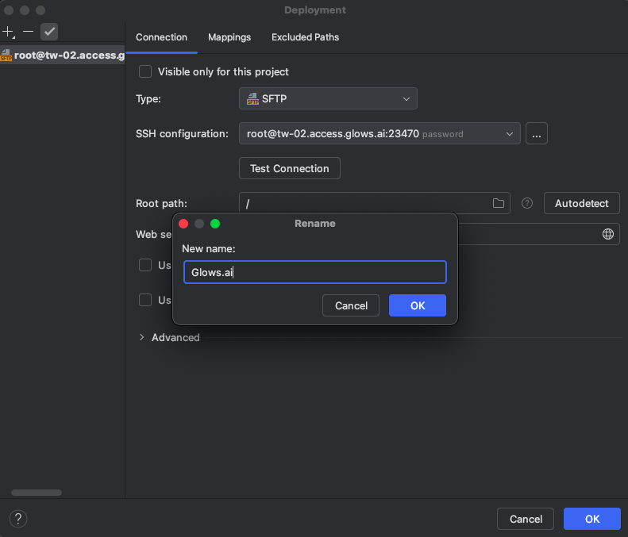Image resolution: width=628 pixels, height=537 pixels.
Task: Close Rename dialog with red button
Action: (x=183, y=224)
